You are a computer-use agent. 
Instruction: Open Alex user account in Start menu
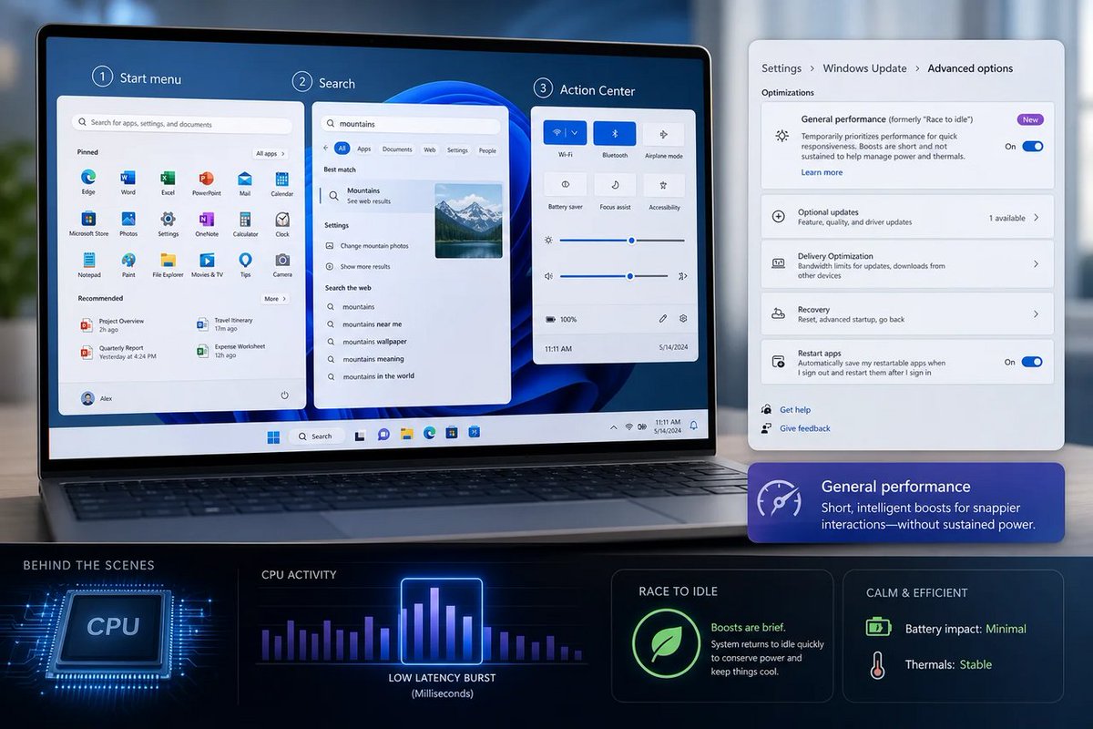click(x=97, y=397)
